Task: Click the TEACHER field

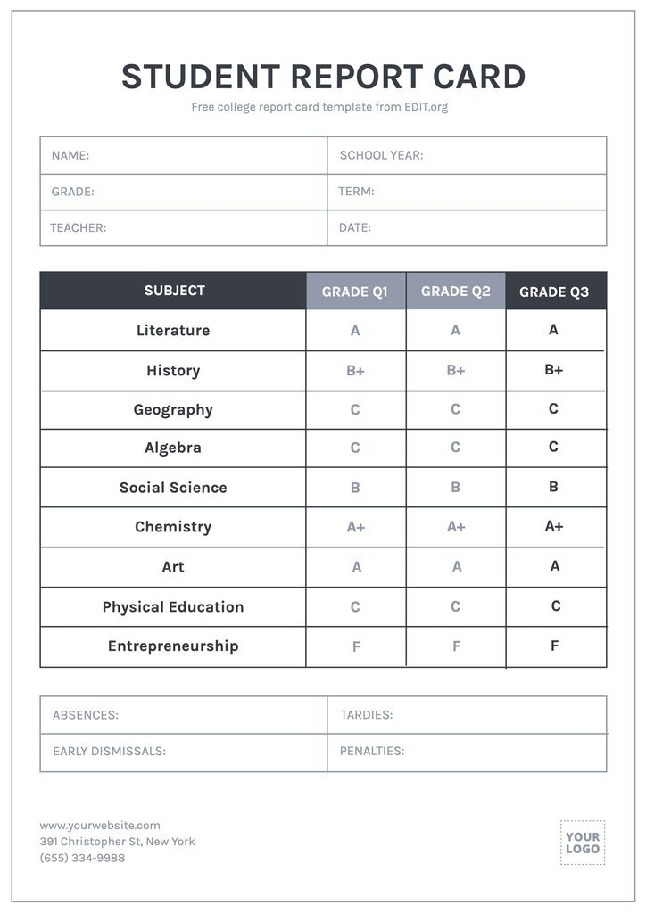Action: pos(183,228)
